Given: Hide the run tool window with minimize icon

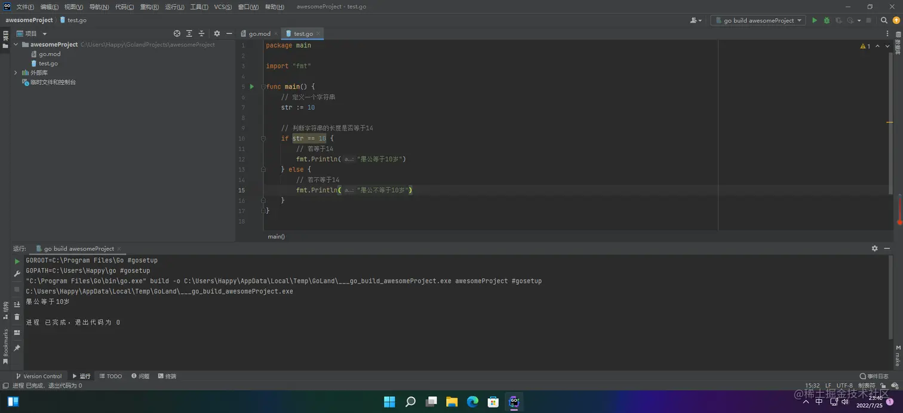Looking at the screenshot, I should (x=887, y=248).
